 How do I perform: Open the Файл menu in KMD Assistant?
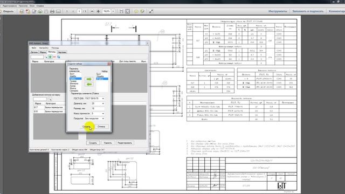[33, 48]
